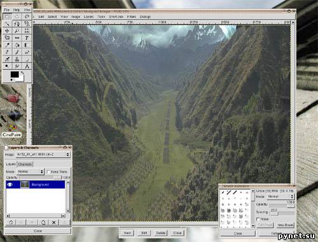This screenshot has height=242, width=318.
Task: Click the black foreground color swatch
Action: (x=15, y=75)
